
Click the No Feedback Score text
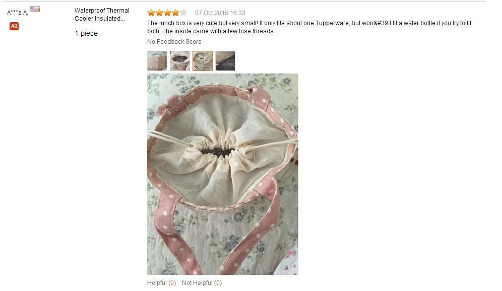click(x=174, y=42)
